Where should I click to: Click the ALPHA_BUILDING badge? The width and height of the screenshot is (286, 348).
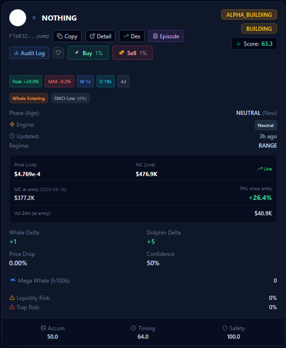(249, 15)
